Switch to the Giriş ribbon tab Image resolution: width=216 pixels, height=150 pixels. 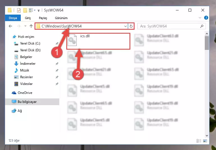28,18
